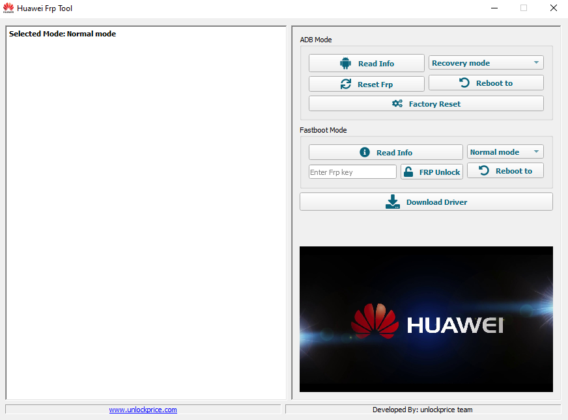Image resolution: width=568 pixels, height=420 pixels.
Task: Click the refresh arrows icon on Reset Frp
Action: click(345, 84)
